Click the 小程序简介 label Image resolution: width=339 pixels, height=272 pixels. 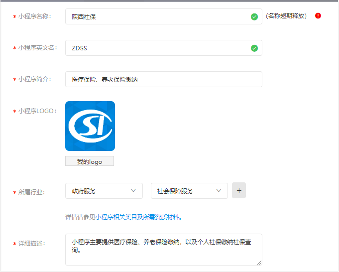tap(34, 79)
